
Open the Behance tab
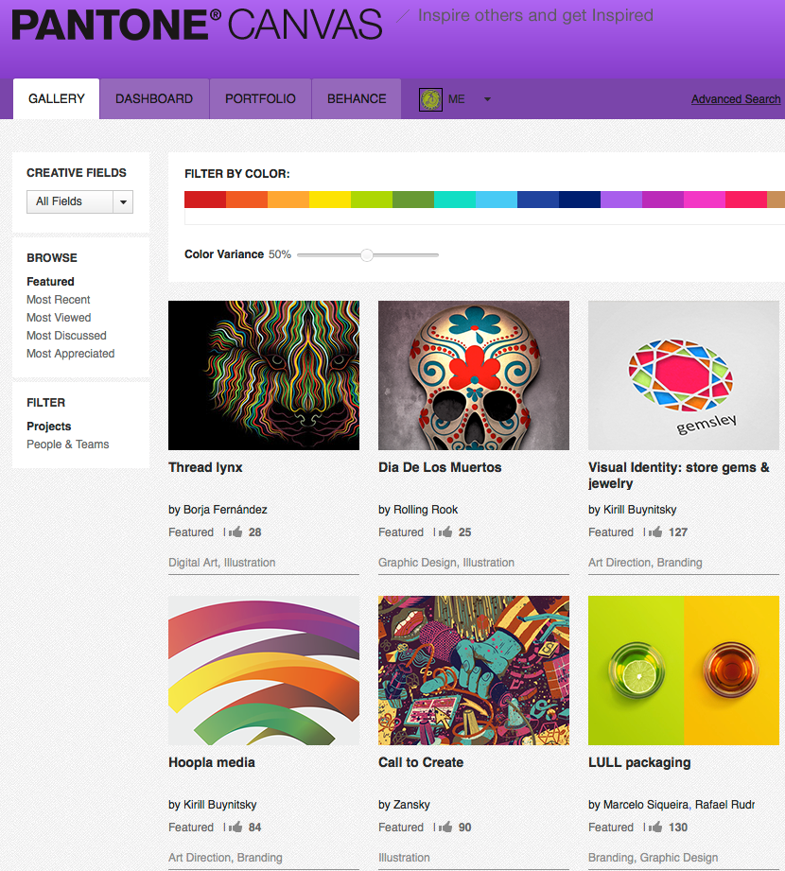click(357, 99)
